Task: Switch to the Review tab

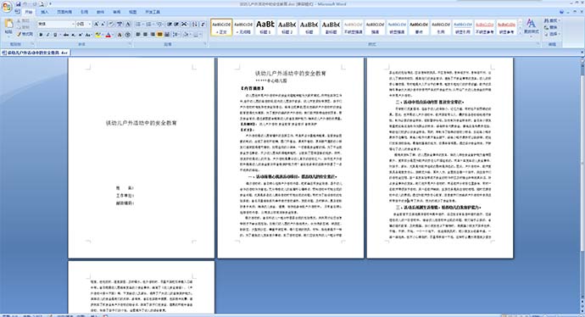Action: click(116, 12)
